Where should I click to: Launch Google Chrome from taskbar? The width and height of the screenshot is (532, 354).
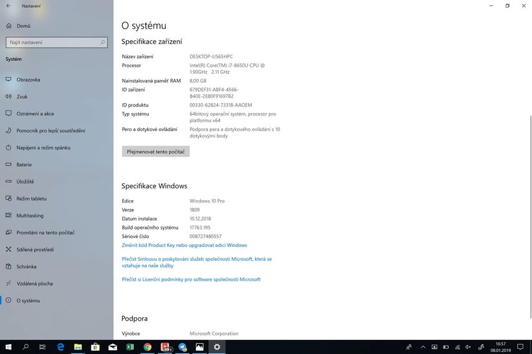[x=147, y=347]
